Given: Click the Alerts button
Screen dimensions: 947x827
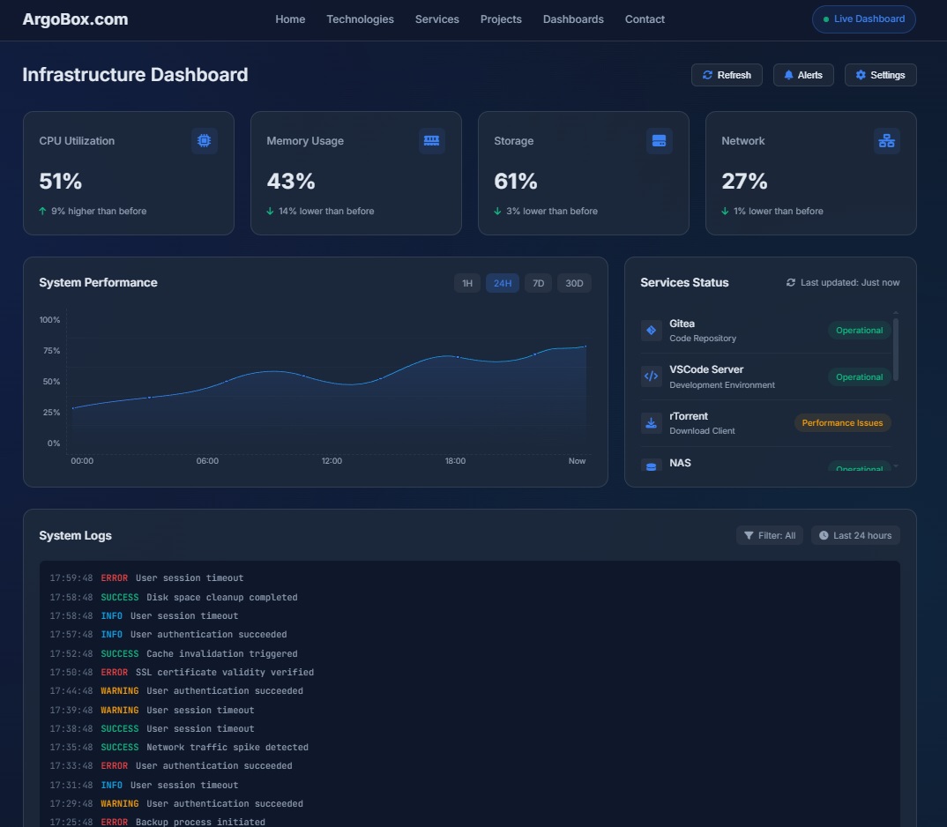Looking at the screenshot, I should coord(802,75).
